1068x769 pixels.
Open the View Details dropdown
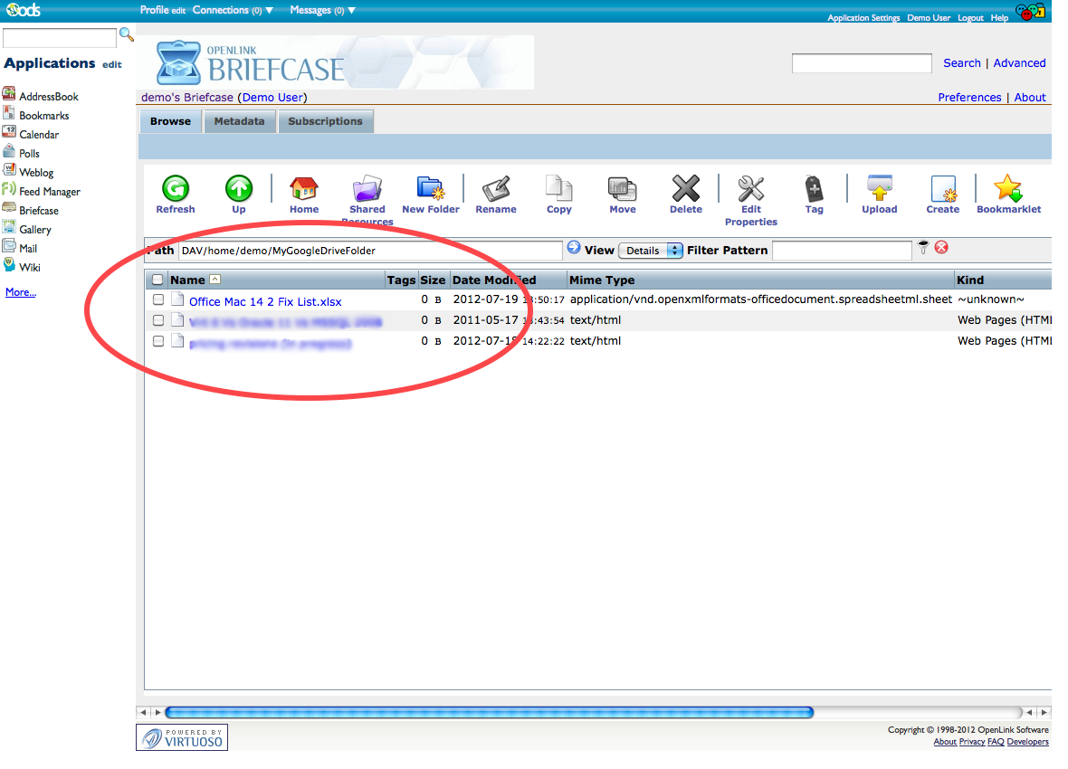click(x=650, y=251)
